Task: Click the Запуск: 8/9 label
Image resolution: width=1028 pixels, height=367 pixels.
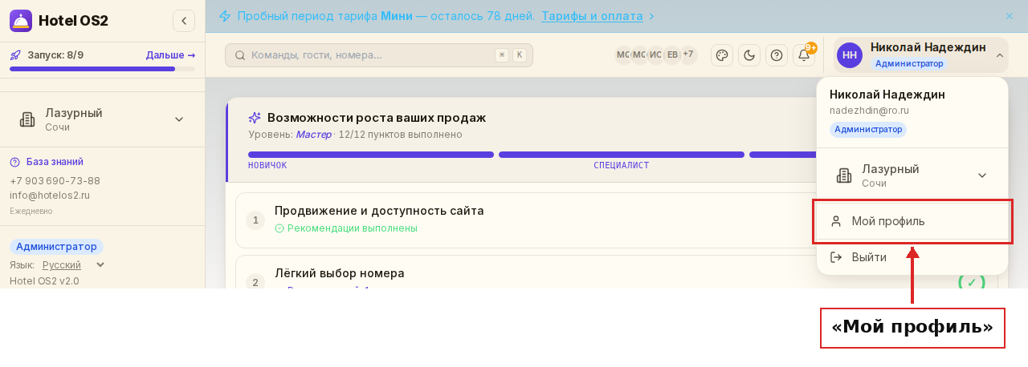Action: click(x=55, y=55)
